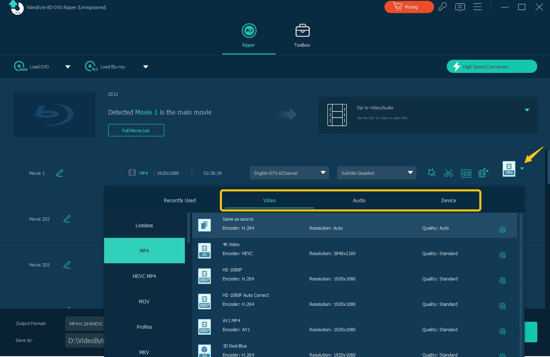The image size is (550, 357).
Task: Open the English-DTS-6Channel audio dropdown
Action: pos(289,173)
